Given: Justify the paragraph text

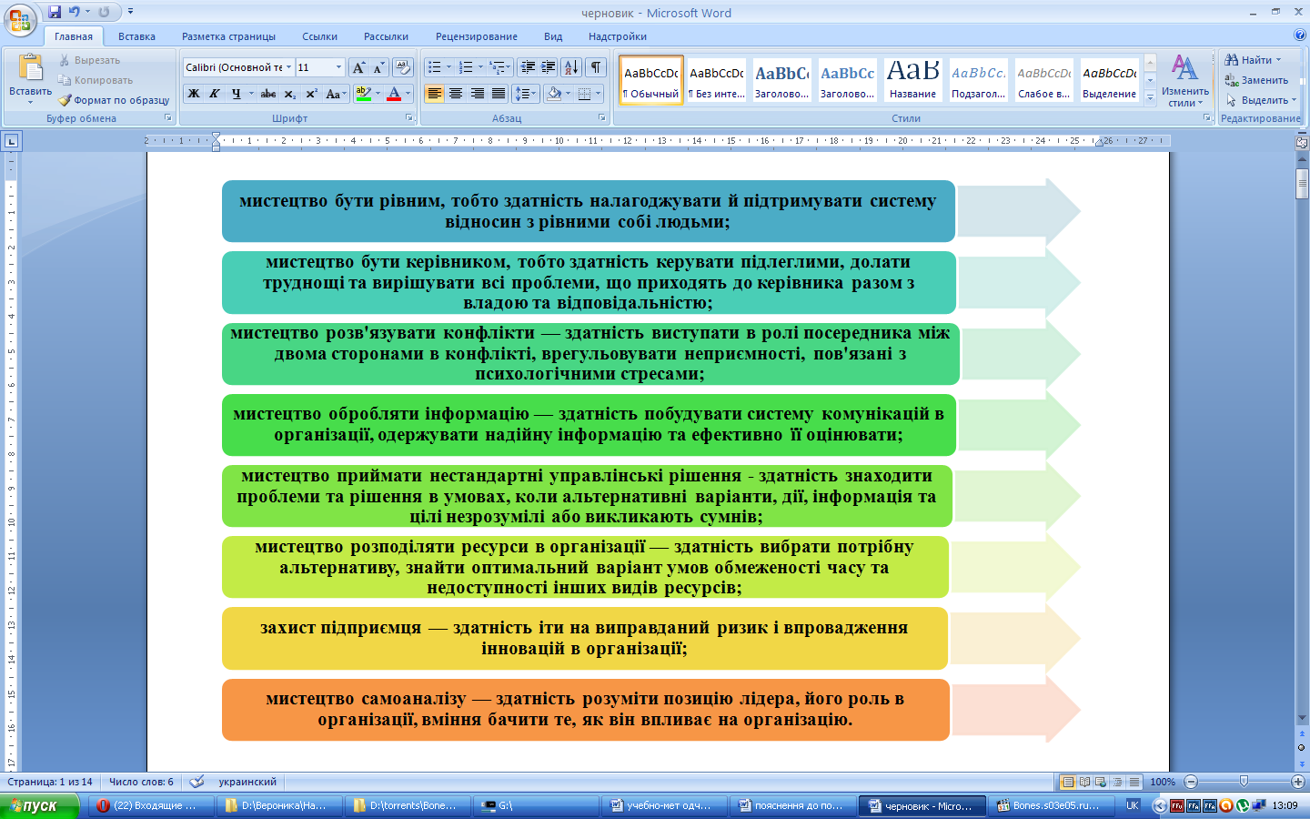Looking at the screenshot, I should (x=499, y=94).
